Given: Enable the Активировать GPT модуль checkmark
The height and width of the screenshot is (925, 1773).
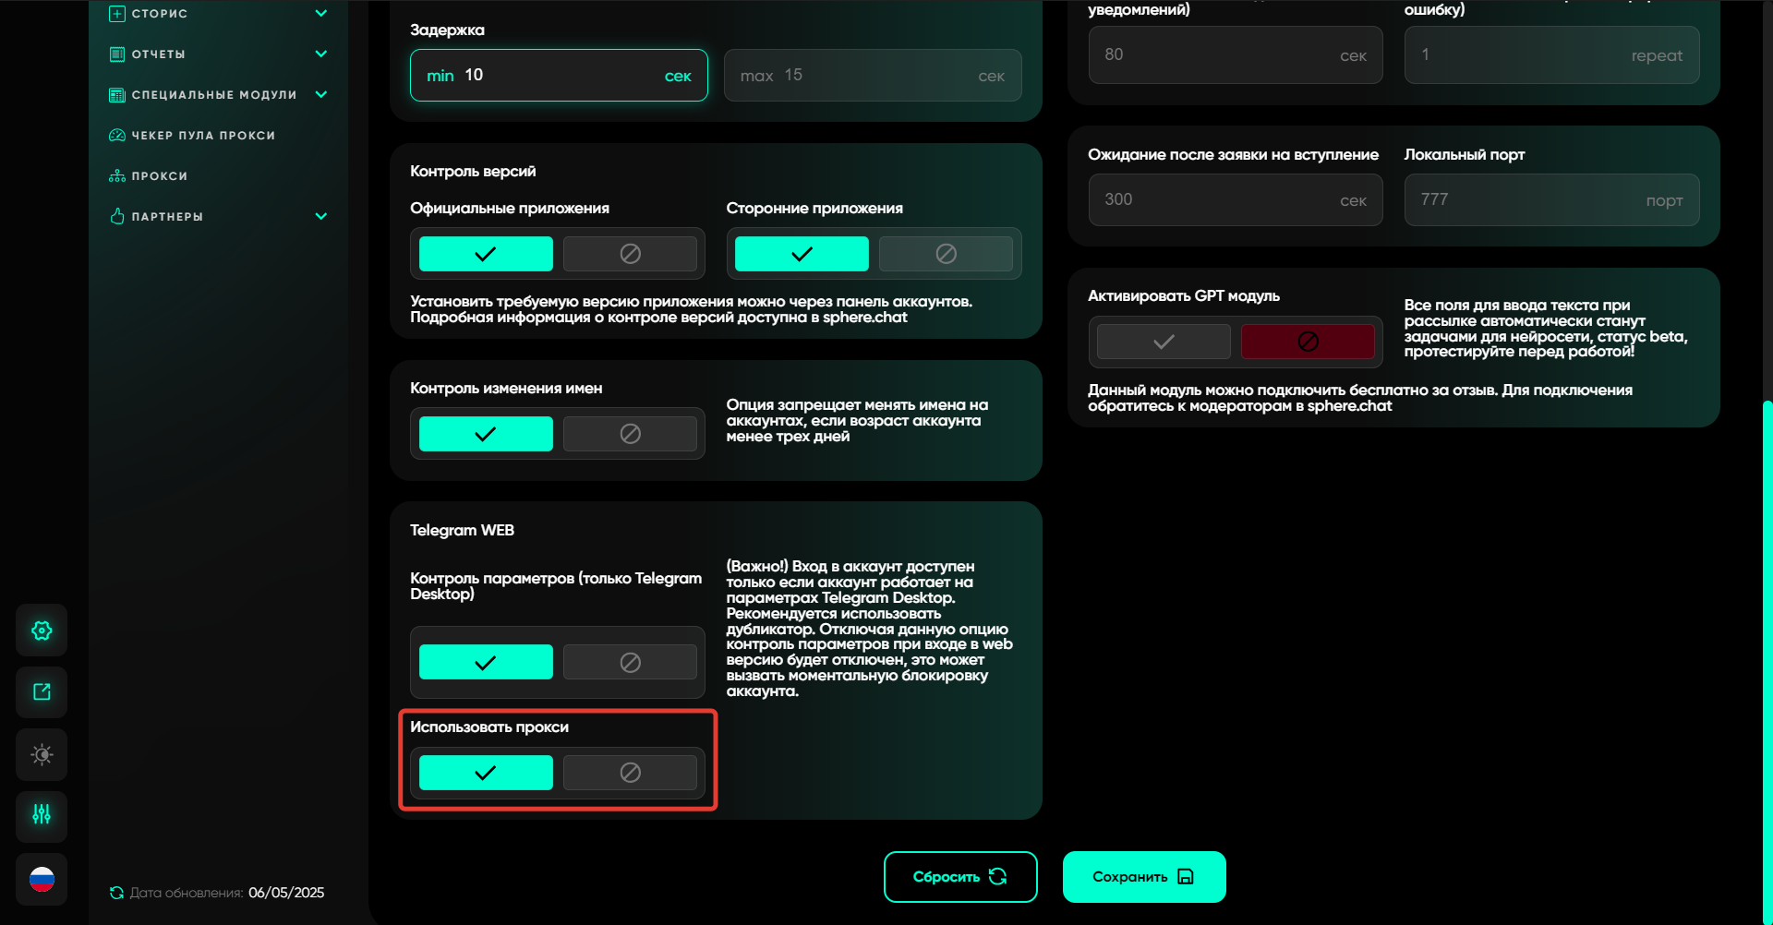Looking at the screenshot, I should (x=1164, y=342).
